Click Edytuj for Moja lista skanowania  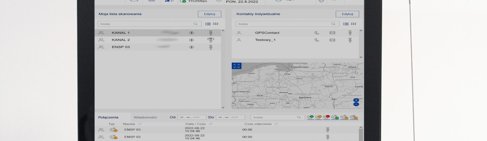click(x=209, y=14)
